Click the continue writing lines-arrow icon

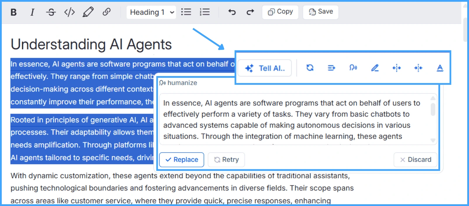(x=331, y=68)
